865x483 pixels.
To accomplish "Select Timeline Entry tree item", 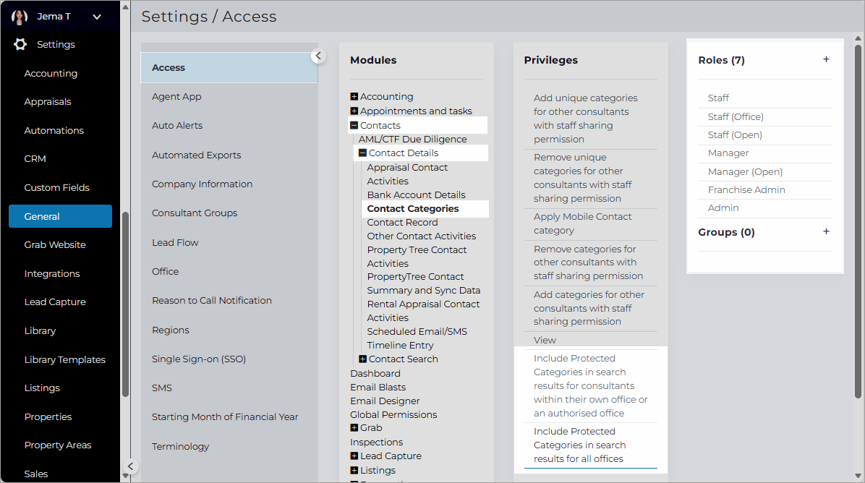I will (x=400, y=345).
